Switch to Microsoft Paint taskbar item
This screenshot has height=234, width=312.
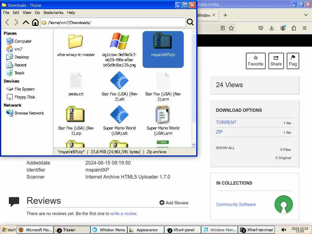tap(35, 230)
